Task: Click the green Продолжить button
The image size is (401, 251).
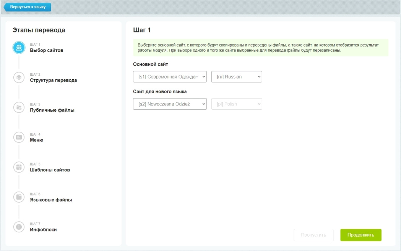Action: 360,235
